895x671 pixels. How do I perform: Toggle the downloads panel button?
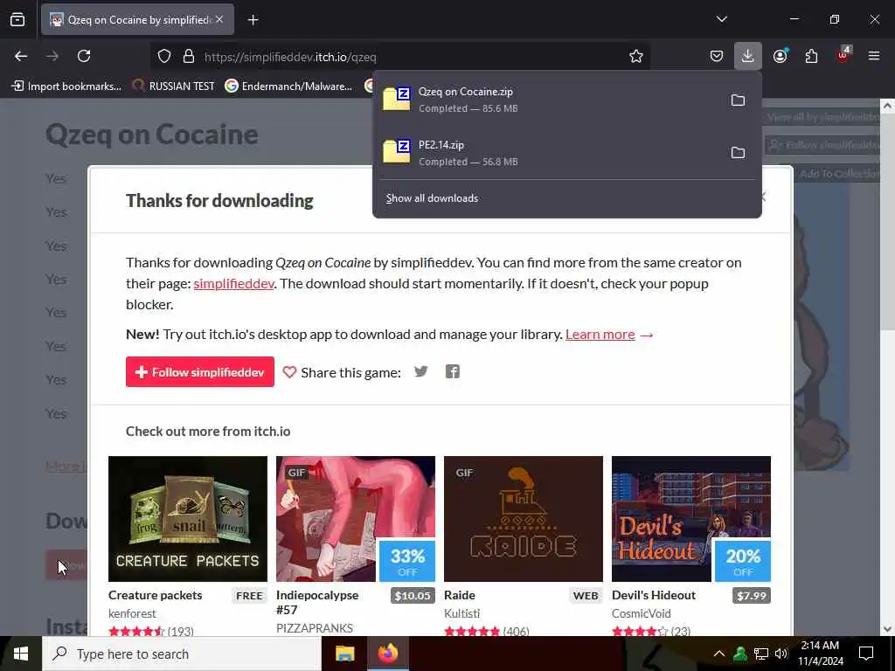point(748,56)
